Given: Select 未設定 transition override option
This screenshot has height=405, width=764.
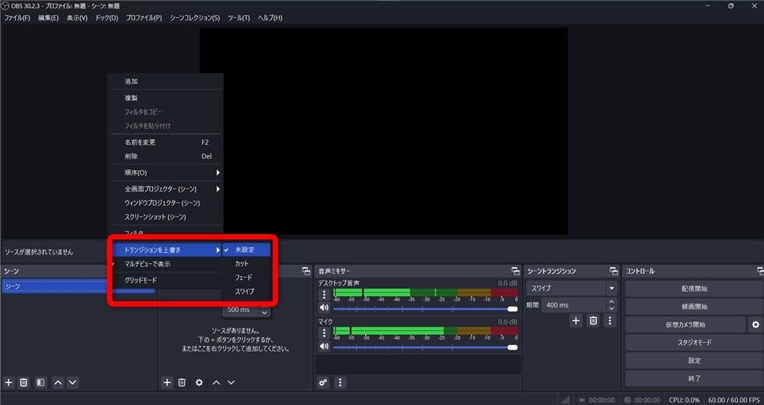Looking at the screenshot, I should click(246, 250).
